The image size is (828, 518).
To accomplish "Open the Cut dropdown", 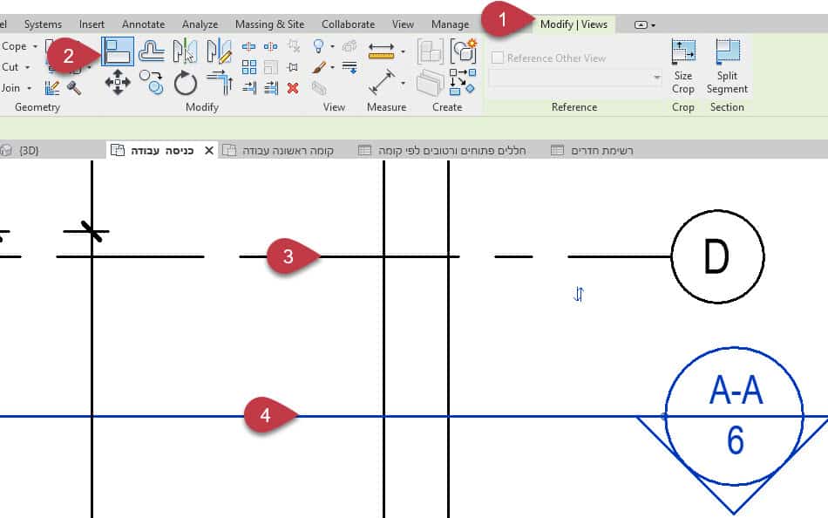I will [28, 67].
